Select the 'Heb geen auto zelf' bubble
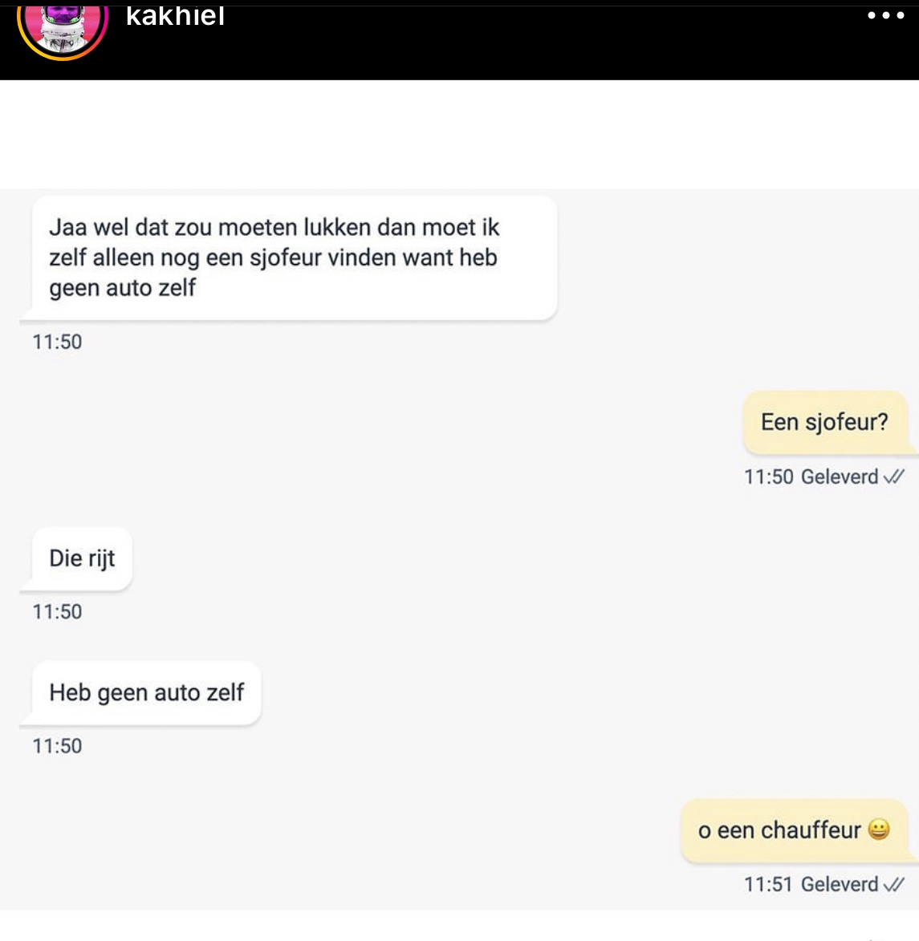 [x=146, y=693]
